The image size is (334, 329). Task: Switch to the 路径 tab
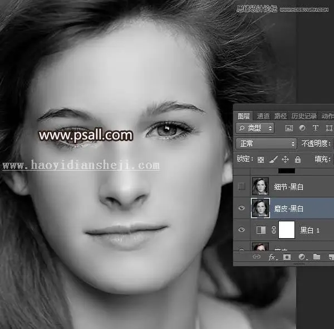281,116
